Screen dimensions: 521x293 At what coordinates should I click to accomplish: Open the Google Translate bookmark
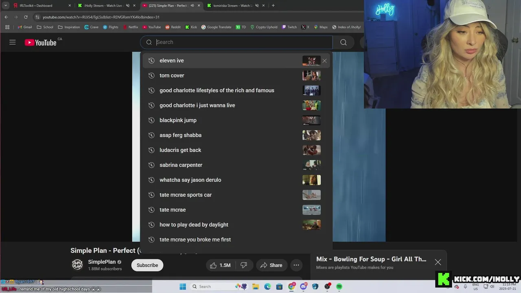point(216,27)
